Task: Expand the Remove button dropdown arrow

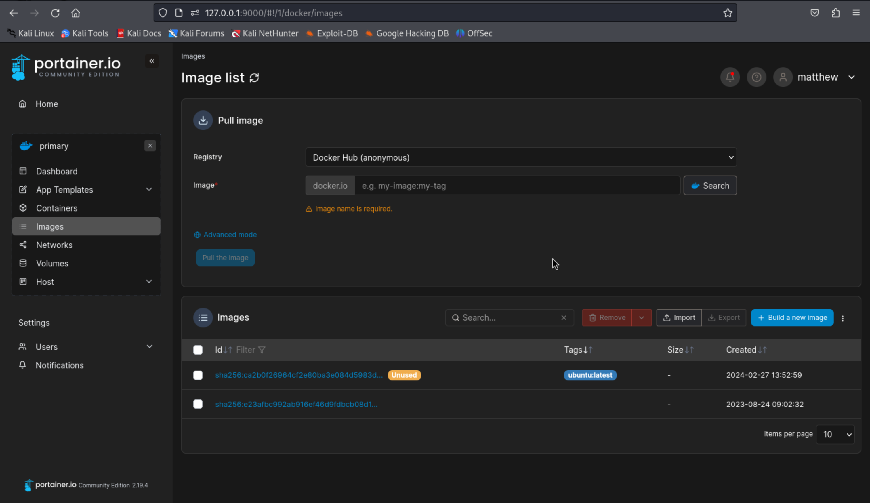Action: [x=641, y=318]
